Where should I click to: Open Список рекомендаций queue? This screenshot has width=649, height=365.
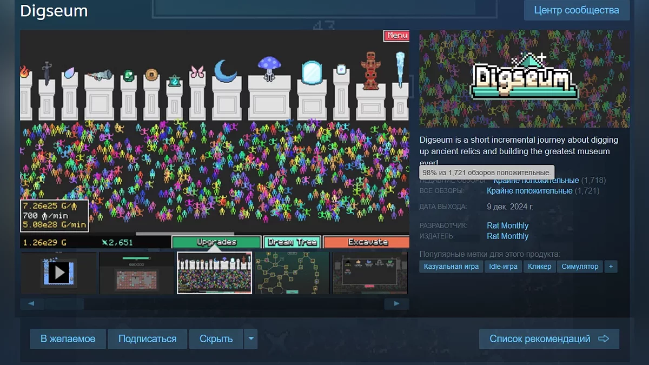click(x=549, y=339)
